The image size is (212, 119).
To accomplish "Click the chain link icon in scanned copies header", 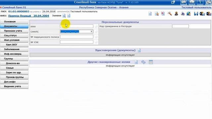I will click(143, 62).
